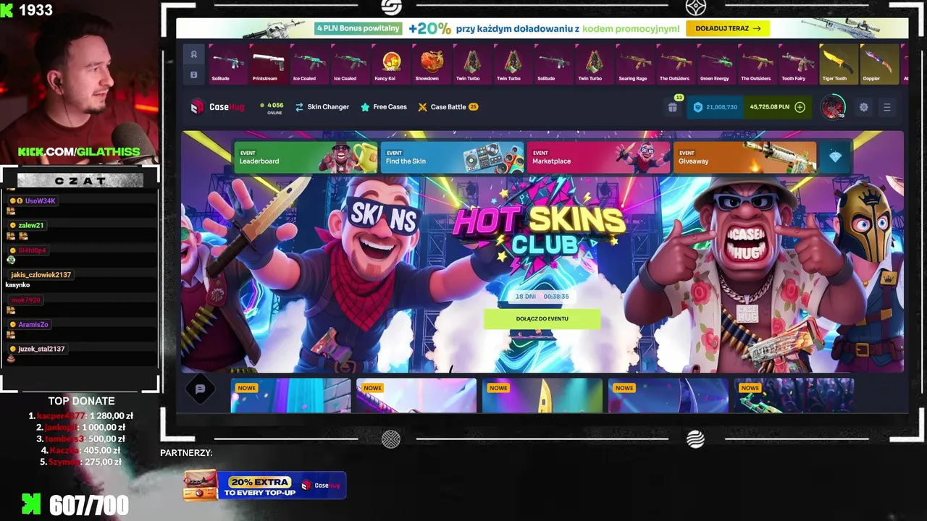Screen dimensions: 927x521
Task: Click the 1933 viewer count
Action: pyautogui.click(x=35, y=10)
